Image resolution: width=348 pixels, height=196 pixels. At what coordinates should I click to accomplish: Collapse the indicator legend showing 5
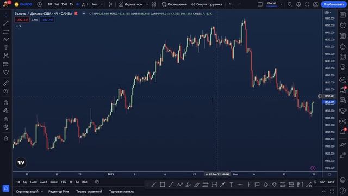[x=18, y=26]
